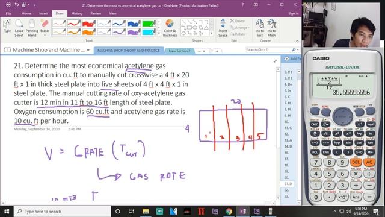Click Add Page button
Viewport: 385px width, 217px height.
point(293,59)
